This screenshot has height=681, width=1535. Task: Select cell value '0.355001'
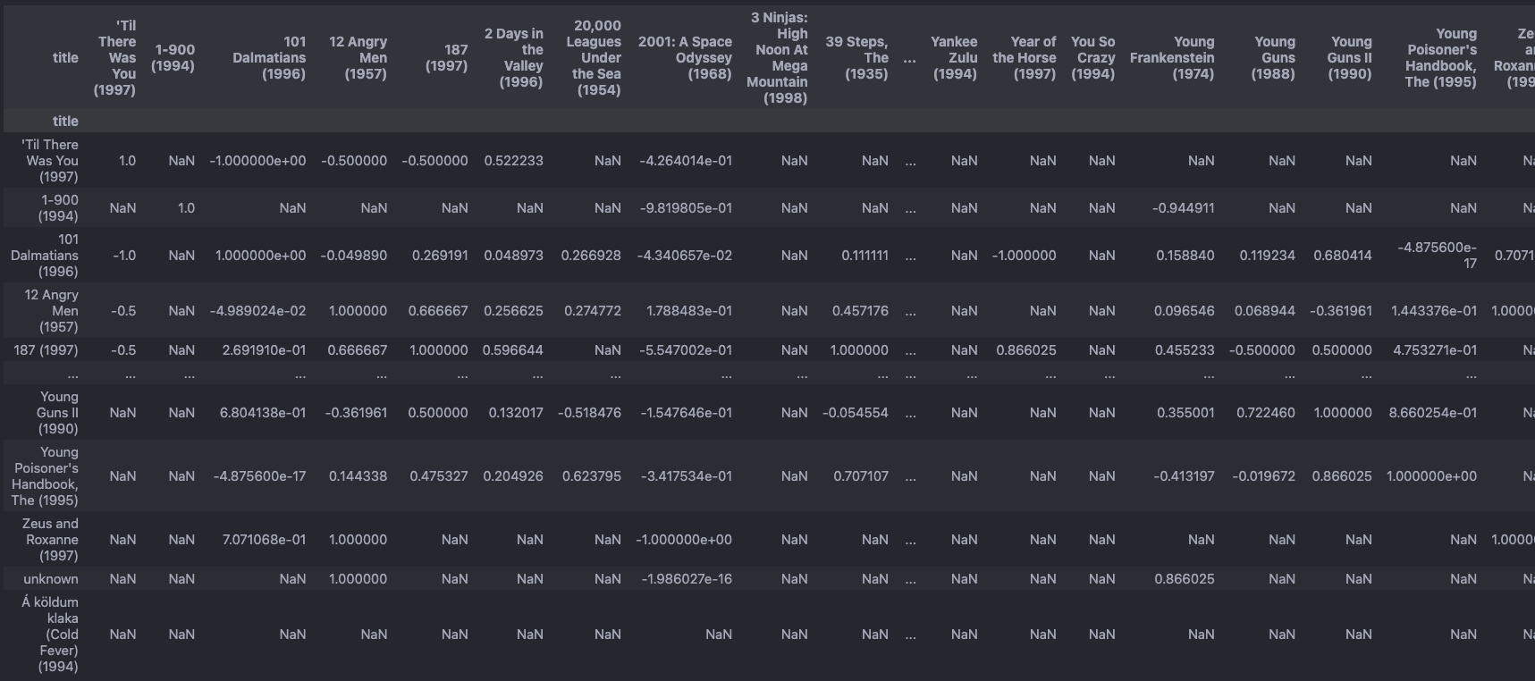1185,413
